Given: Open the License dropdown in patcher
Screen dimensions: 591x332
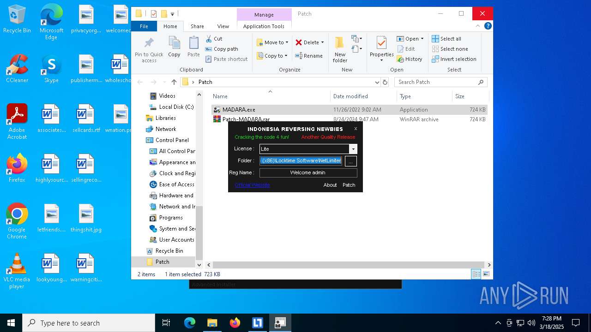Looking at the screenshot, I should [x=353, y=149].
